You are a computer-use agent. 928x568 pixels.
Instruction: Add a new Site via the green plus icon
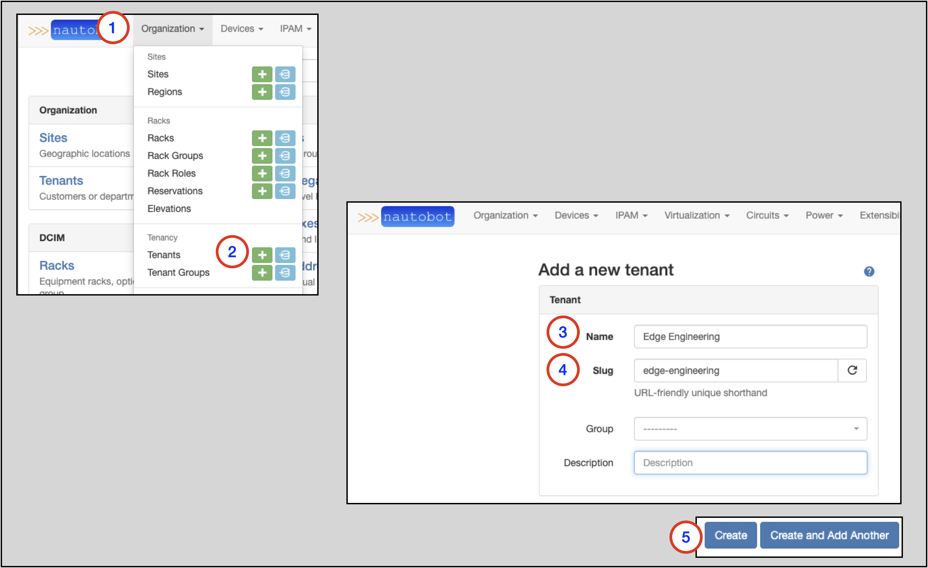263,74
